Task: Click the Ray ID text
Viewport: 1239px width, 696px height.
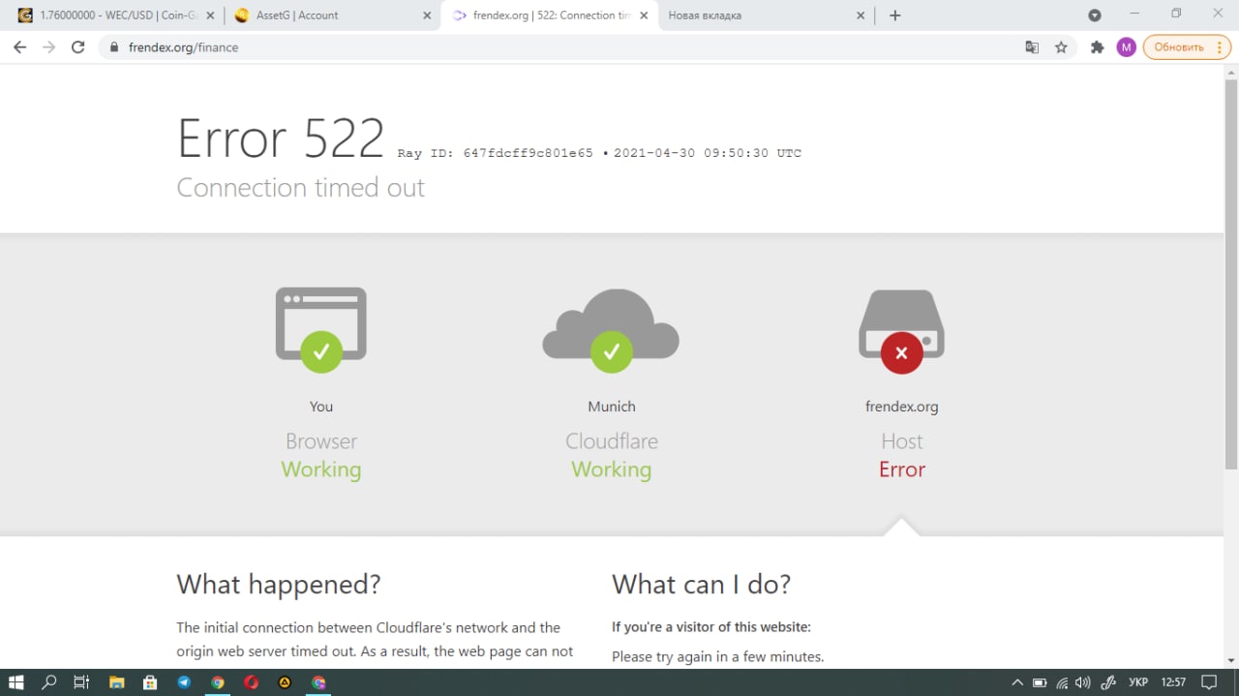Action: pos(495,153)
